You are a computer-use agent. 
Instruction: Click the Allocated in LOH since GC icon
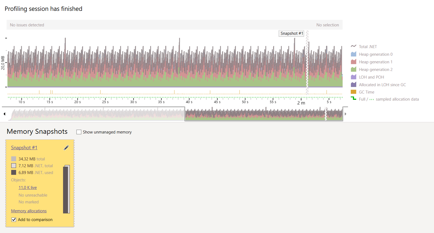click(353, 85)
